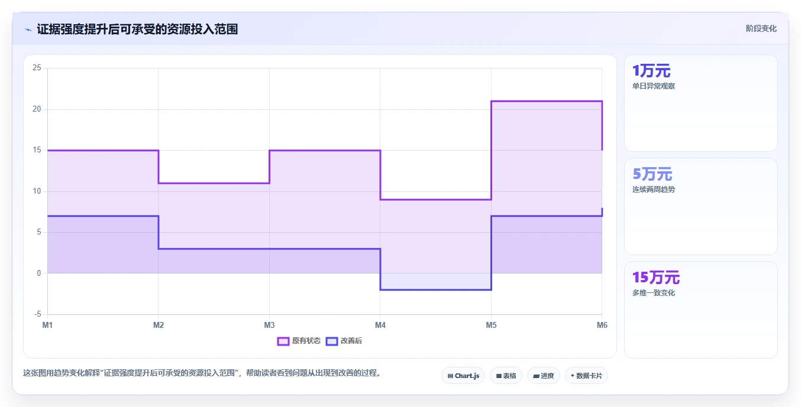Open the 15万元 多维一致变化 card
This screenshot has height=407, width=801.
coord(700,310)
